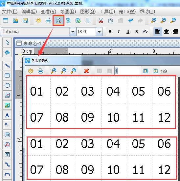Toggle italic formatting
The image size is (180, 181).
tap(119, 32)
